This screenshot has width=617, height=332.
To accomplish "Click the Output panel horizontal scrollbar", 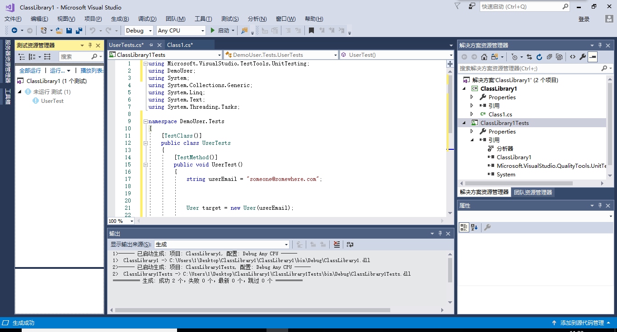I will click(252, 310).
